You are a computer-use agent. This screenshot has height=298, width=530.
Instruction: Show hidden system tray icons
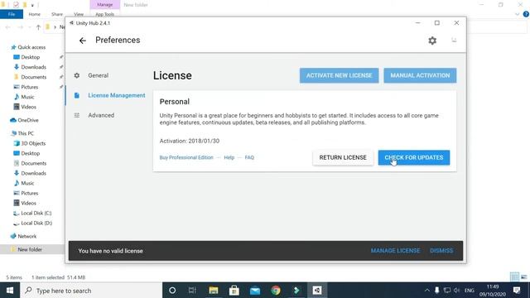click(x=427, y=291)
